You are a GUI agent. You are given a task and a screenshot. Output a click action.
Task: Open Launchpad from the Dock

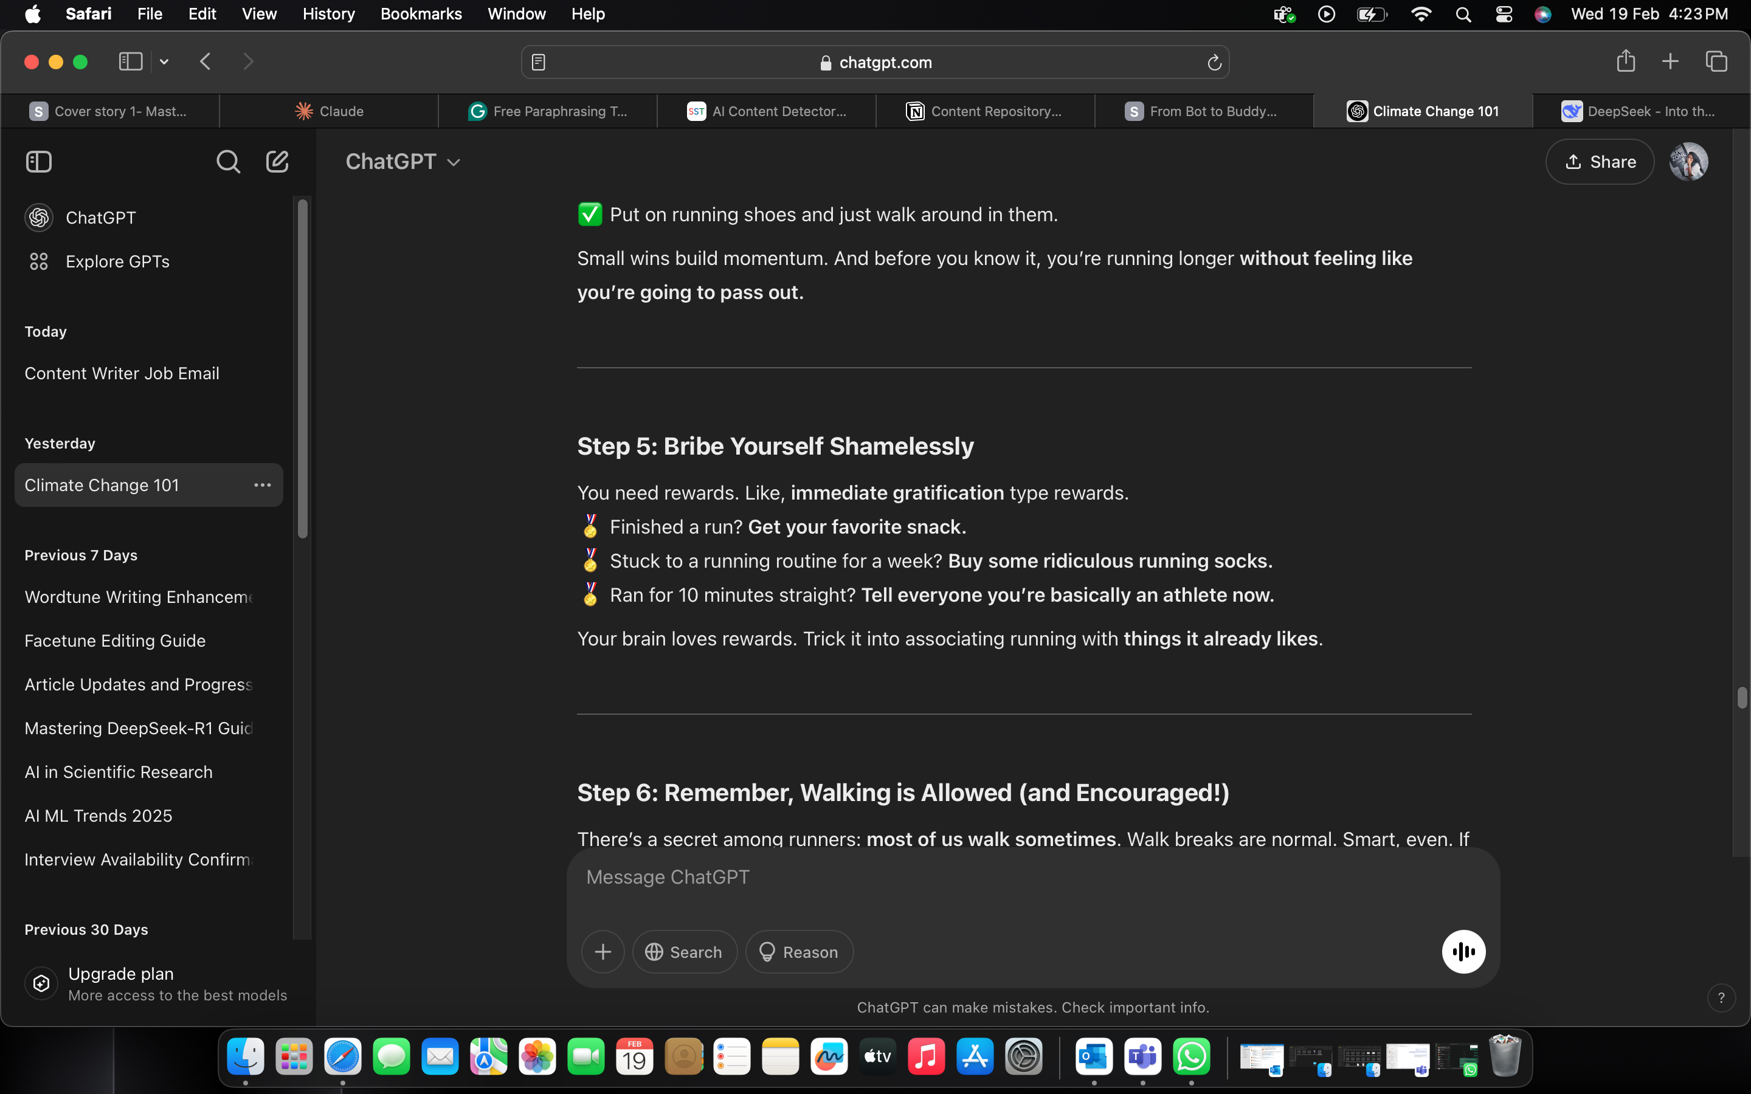(x=294, y=1057)
